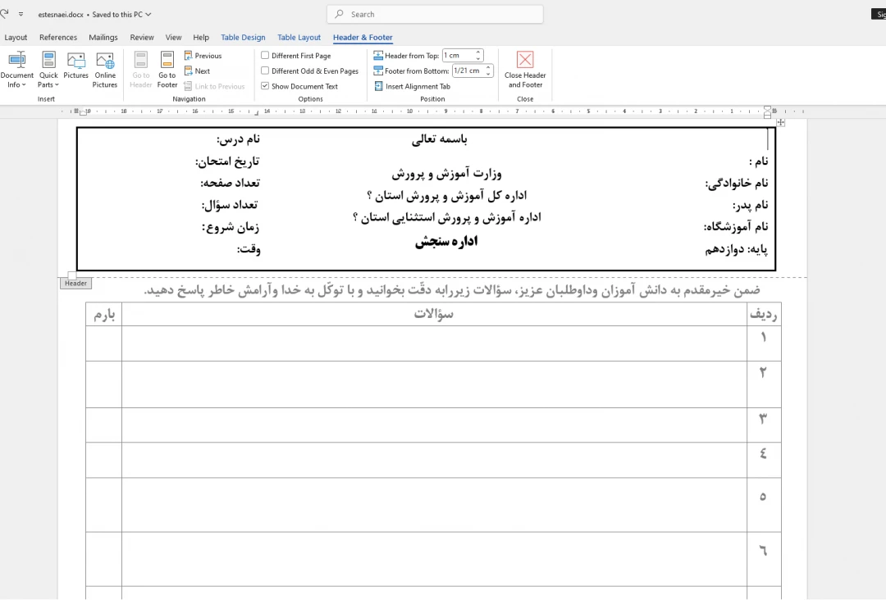Image resolution: width=886 pixels, height=600 pixels.
Task: Click the سؤالات column header
Action: 434,314
